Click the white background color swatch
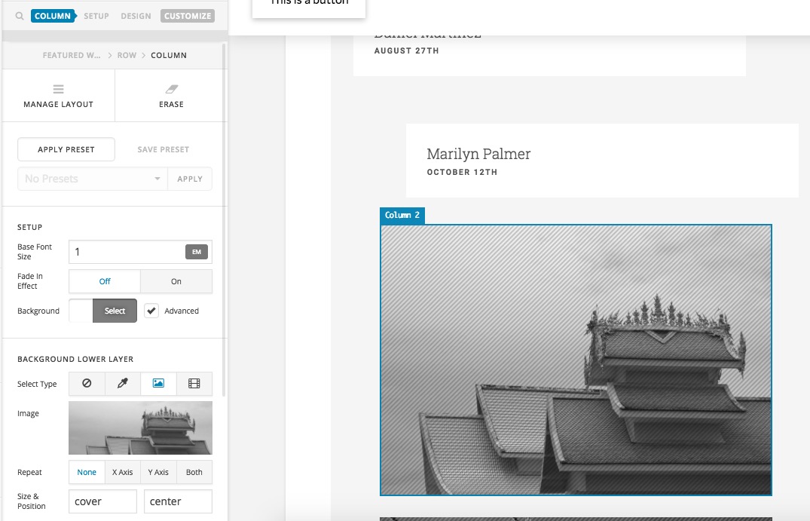810x521 pixels. point(81,311)
